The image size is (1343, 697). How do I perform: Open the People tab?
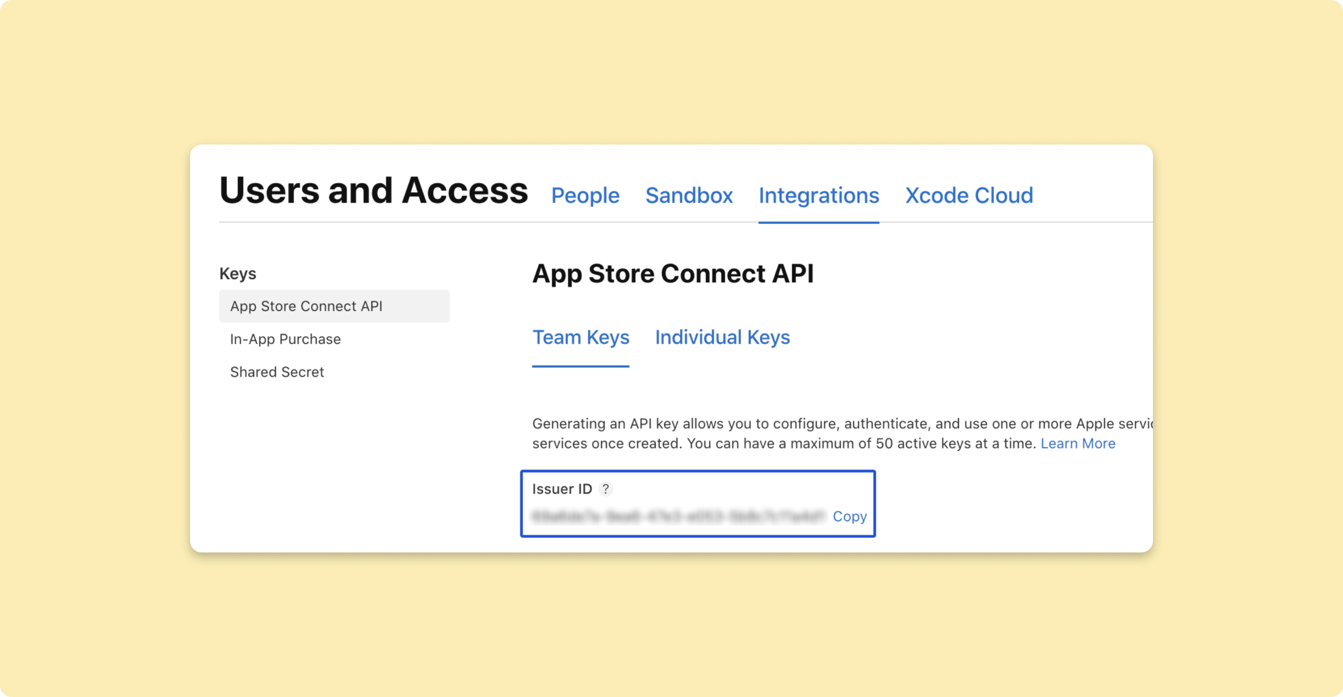point(585,195)
